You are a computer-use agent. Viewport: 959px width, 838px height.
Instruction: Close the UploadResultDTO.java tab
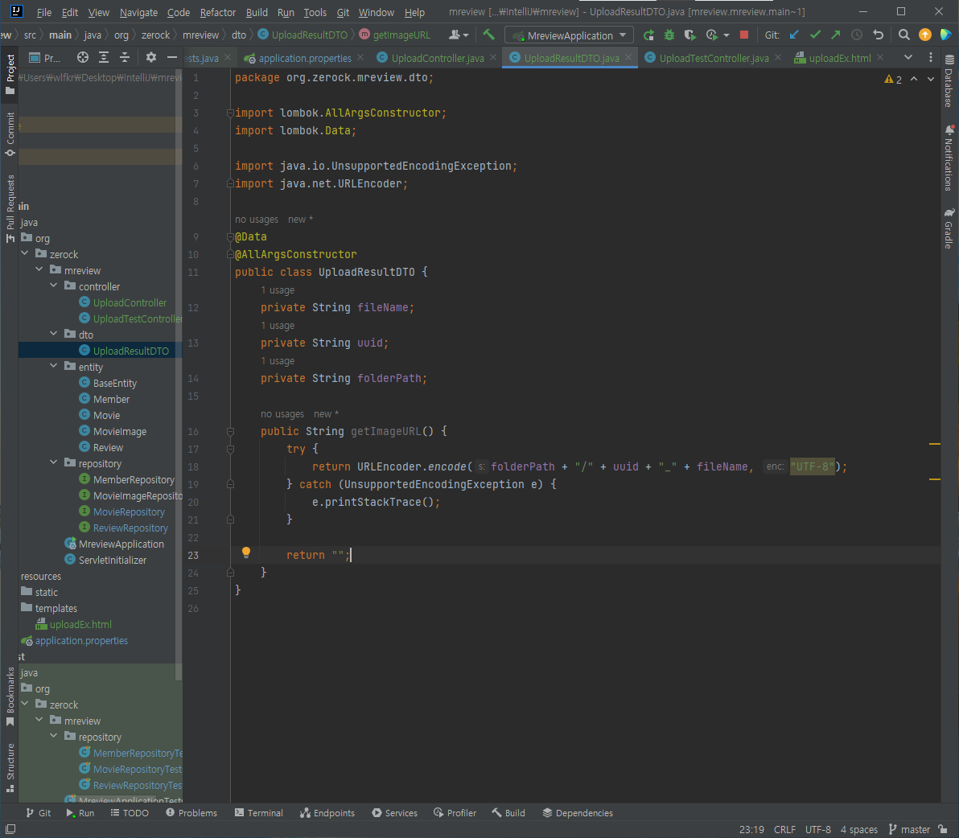pyautogui.click(x=628, y=57)
